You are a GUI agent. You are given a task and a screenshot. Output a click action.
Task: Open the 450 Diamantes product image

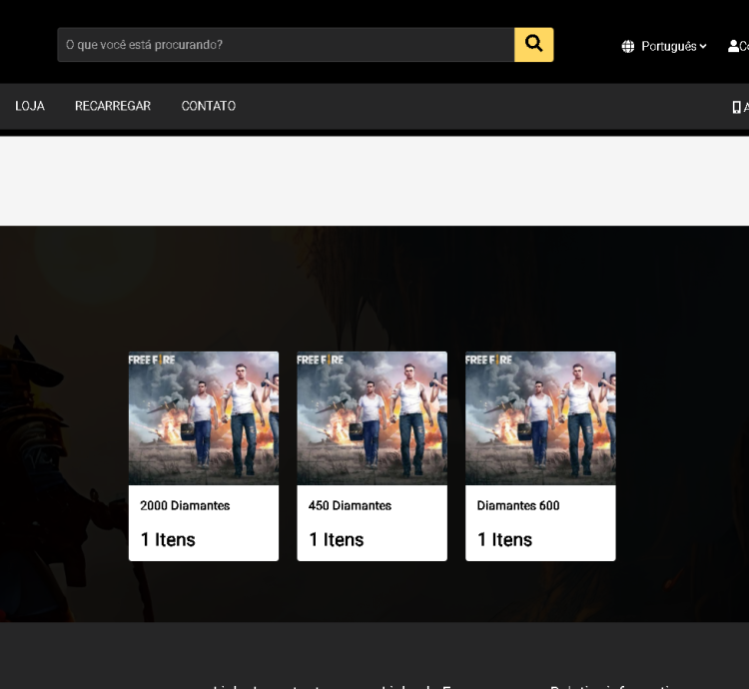[x=373, y=418]
